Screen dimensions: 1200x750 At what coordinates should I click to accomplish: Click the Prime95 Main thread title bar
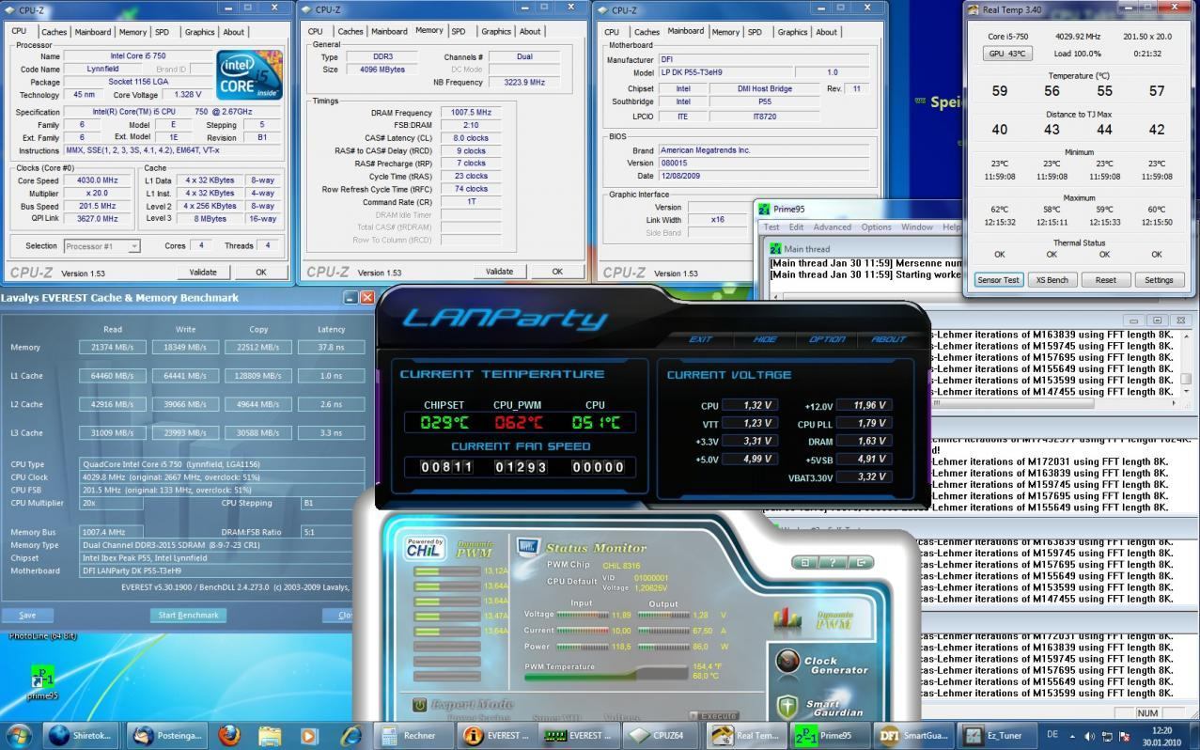(865, 248)
